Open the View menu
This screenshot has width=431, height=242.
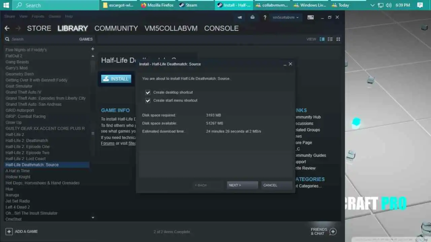tap(23, 16)
